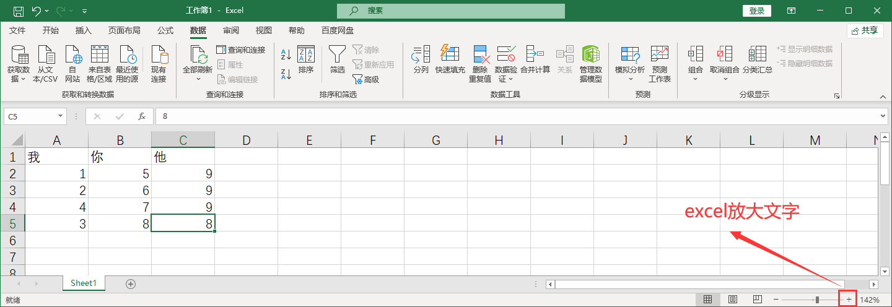Expand the Name Box dropdown arrow
892x307 pixels.
click(x=61, y=116)
